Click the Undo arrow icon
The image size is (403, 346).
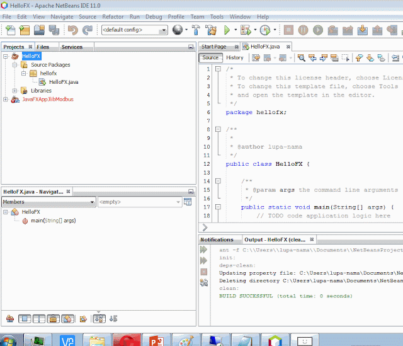coord(73,30)
